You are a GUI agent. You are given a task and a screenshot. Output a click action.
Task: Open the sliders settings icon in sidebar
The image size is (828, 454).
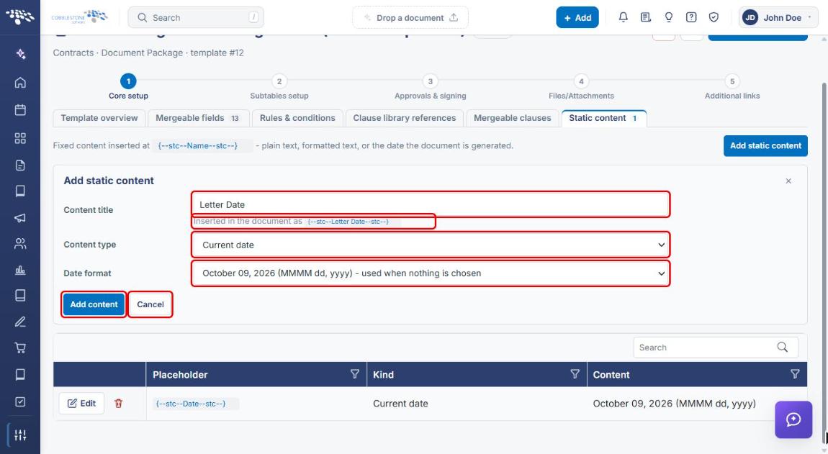click(x=20, y=435)
